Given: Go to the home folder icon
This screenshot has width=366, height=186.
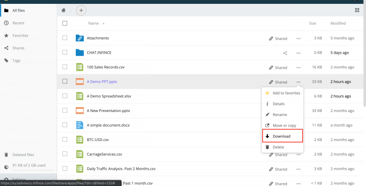Looking at the screenshot, I should point(63,10).
